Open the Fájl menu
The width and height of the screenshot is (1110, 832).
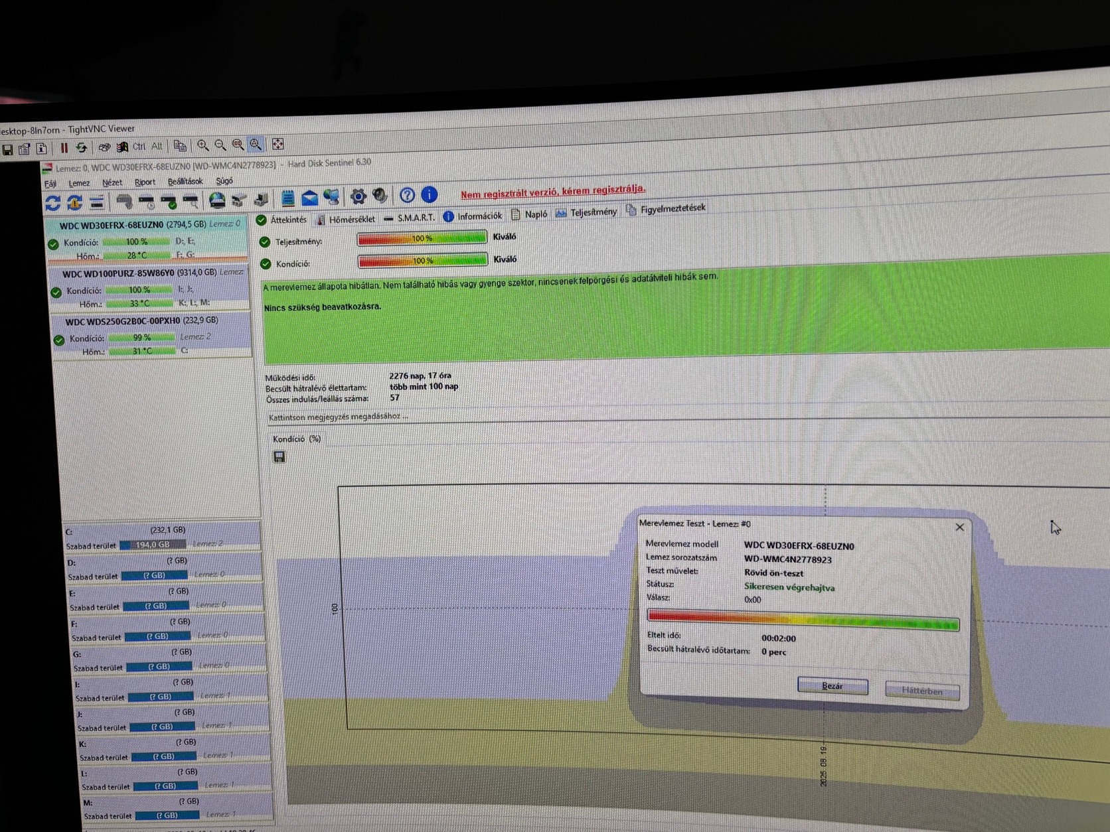coord(50,184)
